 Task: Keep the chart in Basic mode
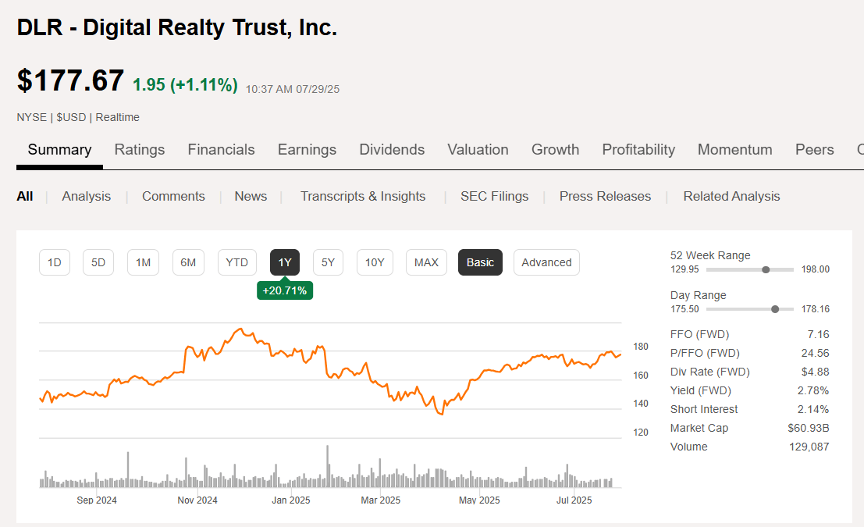480,262
